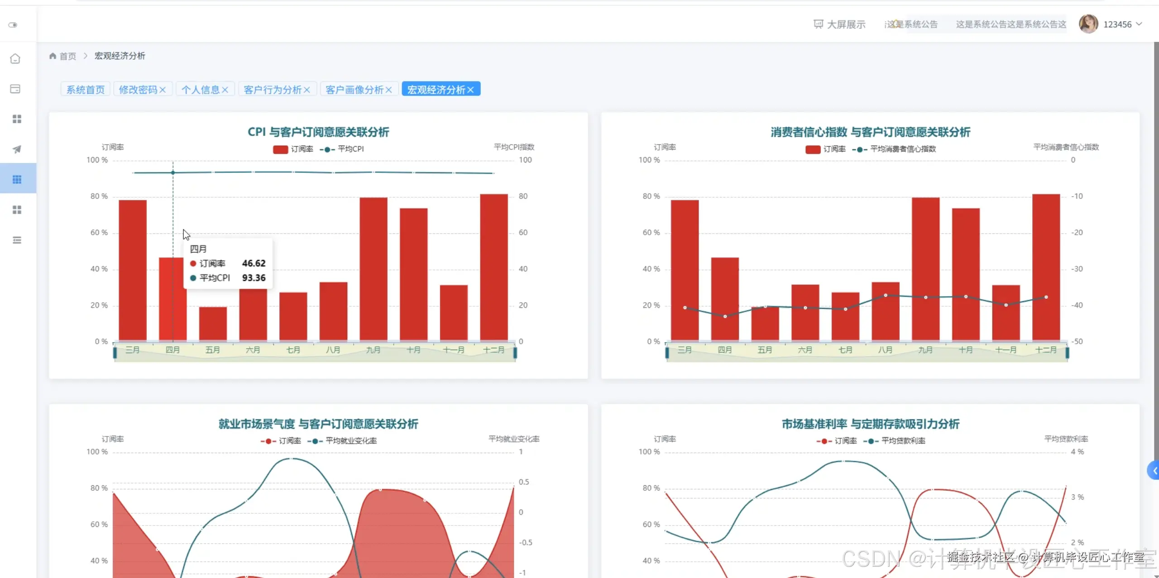Switch to the 修改密码 tab
This screenshot has width=1159, height=578.
[x=138, y=90]
